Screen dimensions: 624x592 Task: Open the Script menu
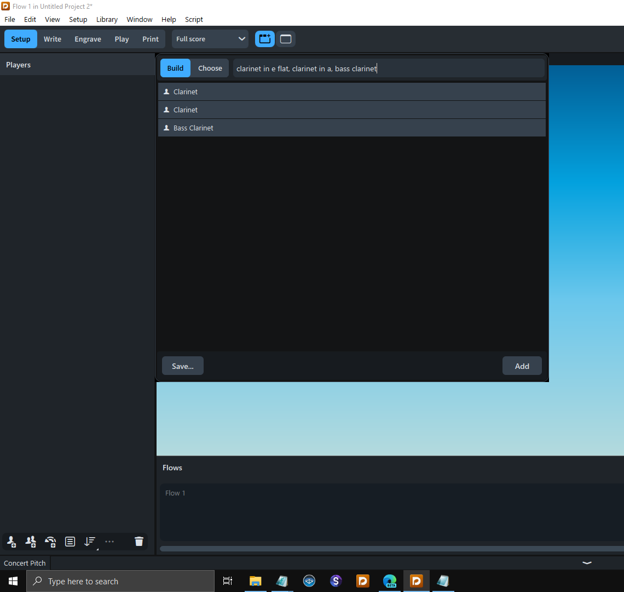(x=194, y=20)
